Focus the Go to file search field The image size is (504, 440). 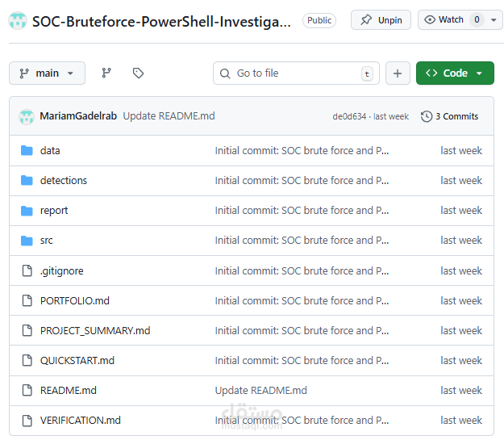coord(296,73)
